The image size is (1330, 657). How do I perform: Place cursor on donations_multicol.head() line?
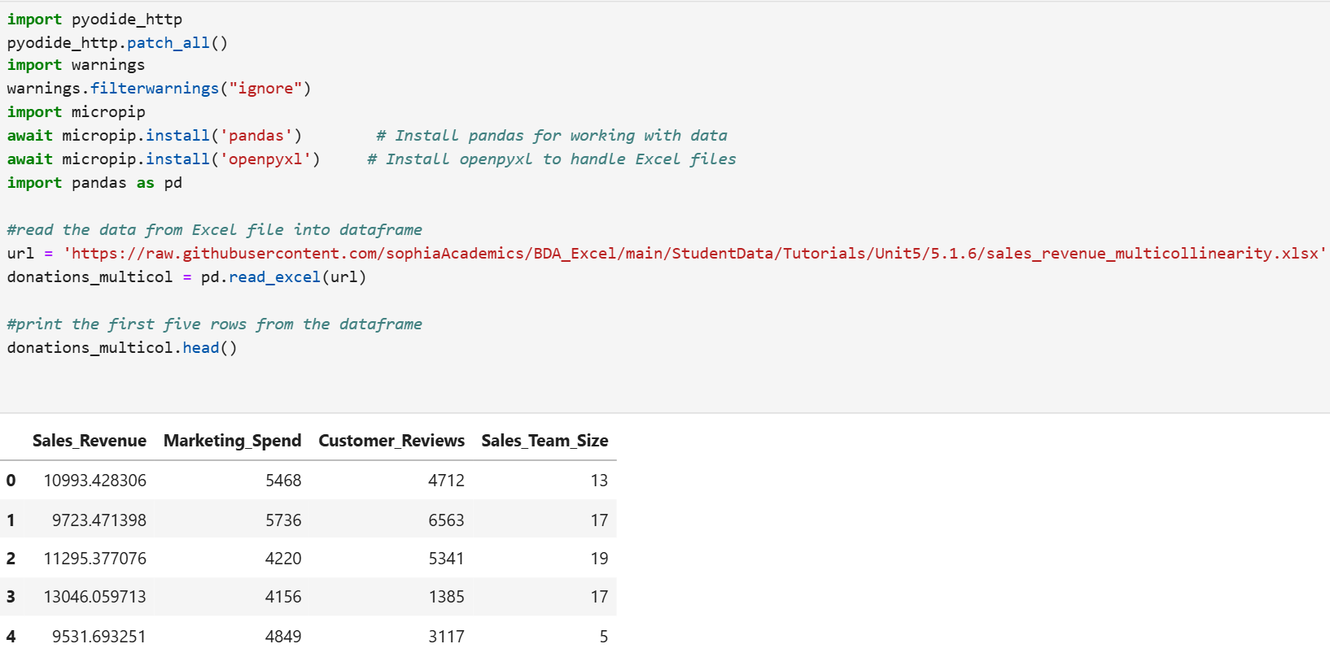point(122,348)
